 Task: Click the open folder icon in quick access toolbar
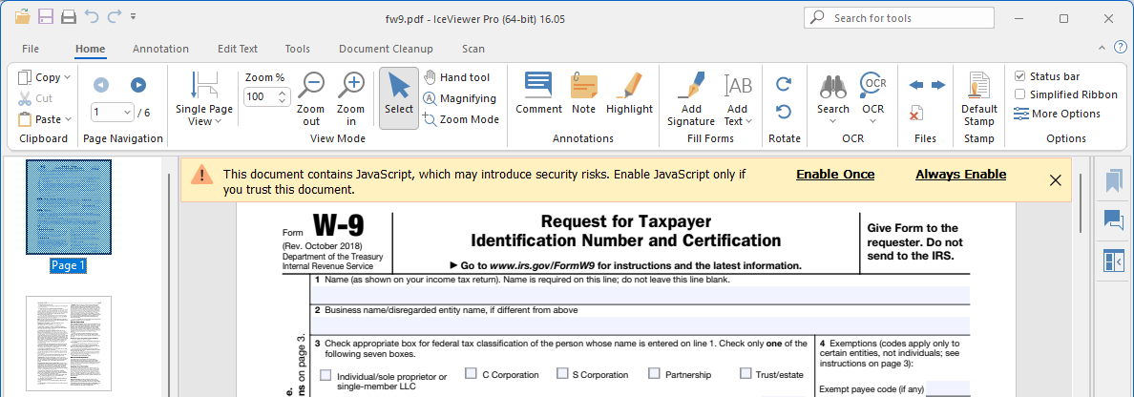[23, 16]
